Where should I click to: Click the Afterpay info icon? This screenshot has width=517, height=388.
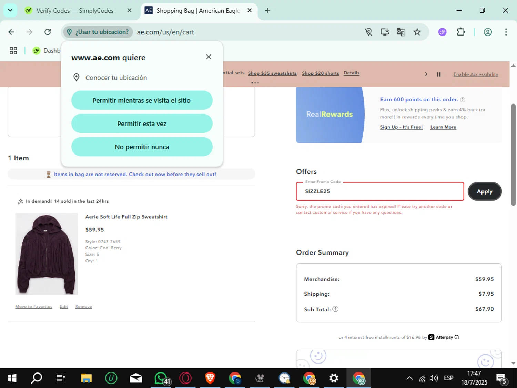point(457,337)
